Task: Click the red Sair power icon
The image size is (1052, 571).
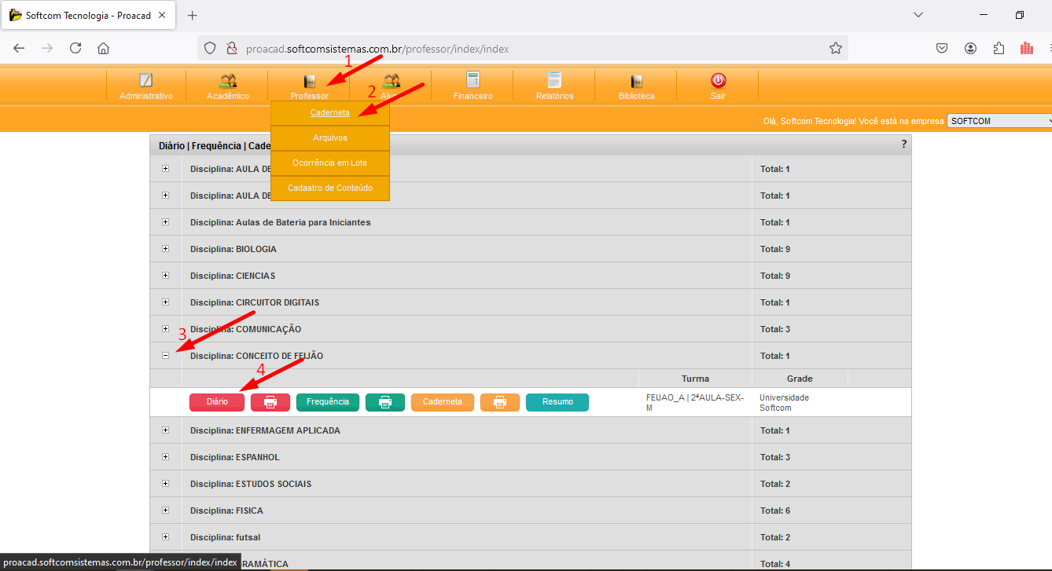Action: pos(718,80)
